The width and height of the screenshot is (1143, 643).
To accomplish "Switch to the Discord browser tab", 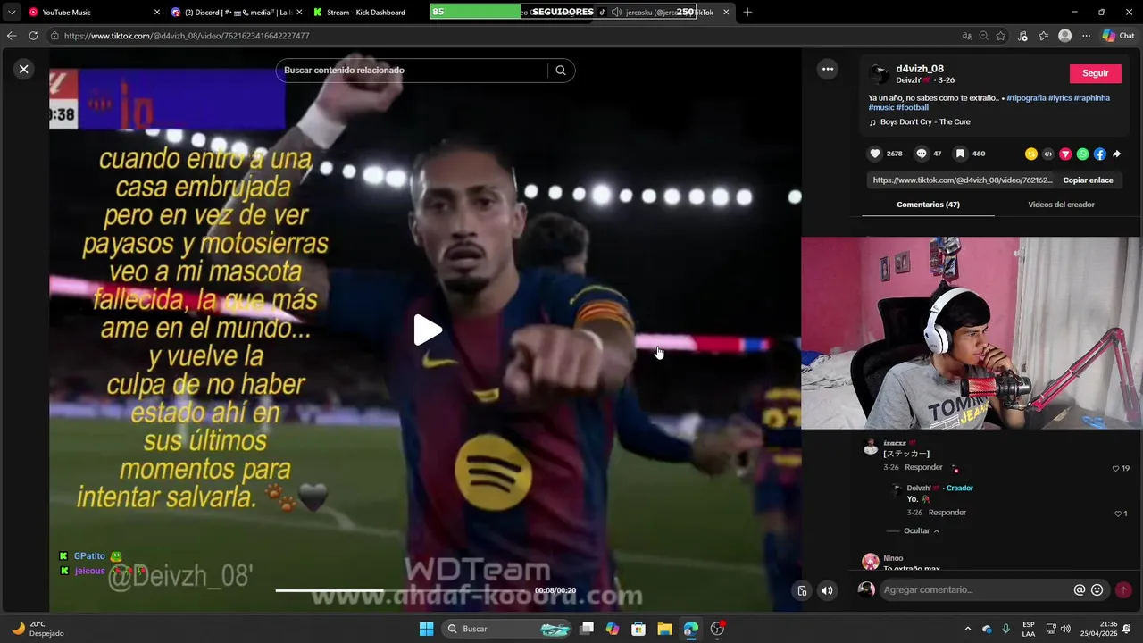I will pos(237,13).
